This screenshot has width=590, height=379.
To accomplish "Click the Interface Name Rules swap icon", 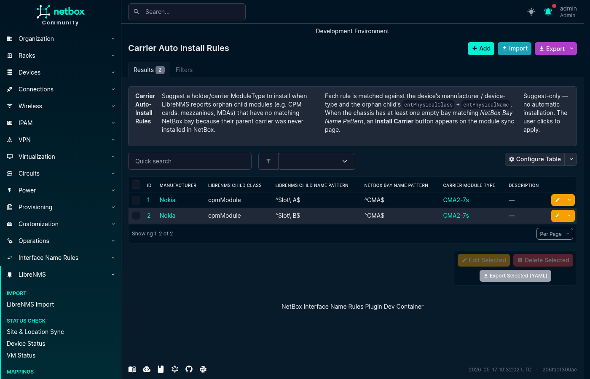I will click(10, 258).
